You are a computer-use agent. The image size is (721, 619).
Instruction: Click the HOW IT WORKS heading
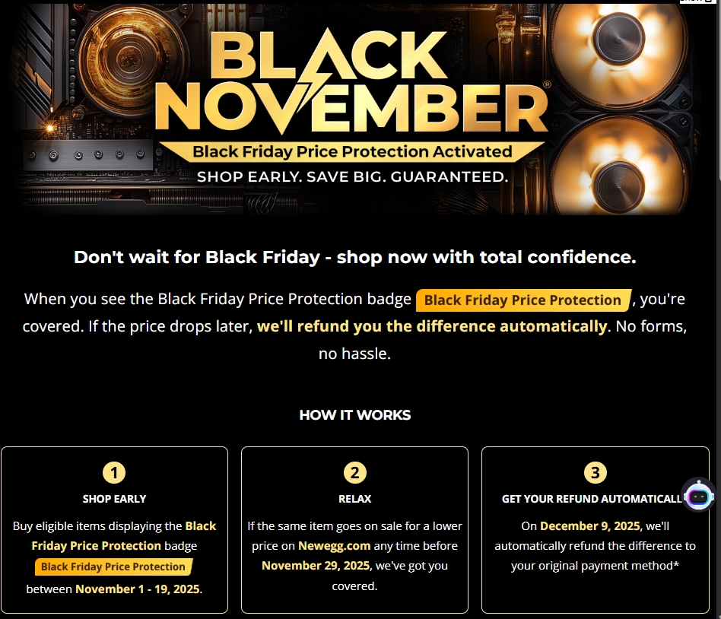354,415
